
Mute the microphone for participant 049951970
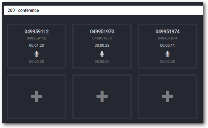[102, 54]
